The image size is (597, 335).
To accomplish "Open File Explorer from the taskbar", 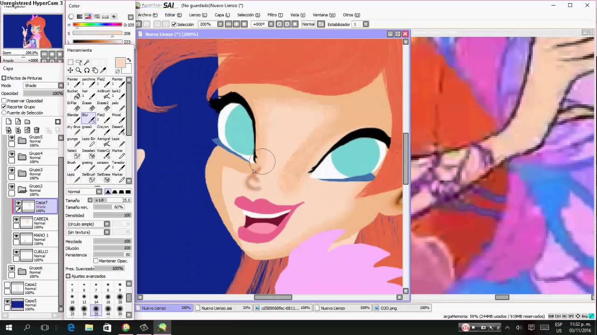I will pyautogui.click(x=89, y=328).
